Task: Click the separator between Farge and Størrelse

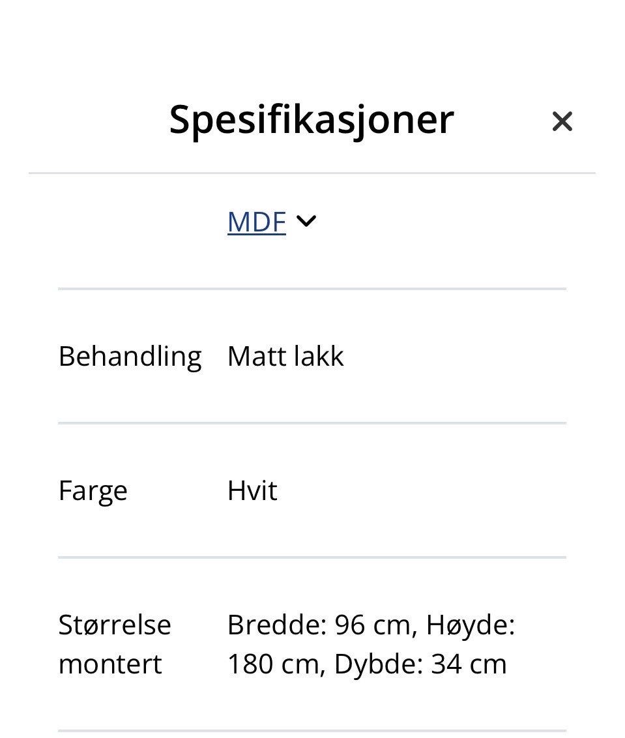Action: [312, 557]
